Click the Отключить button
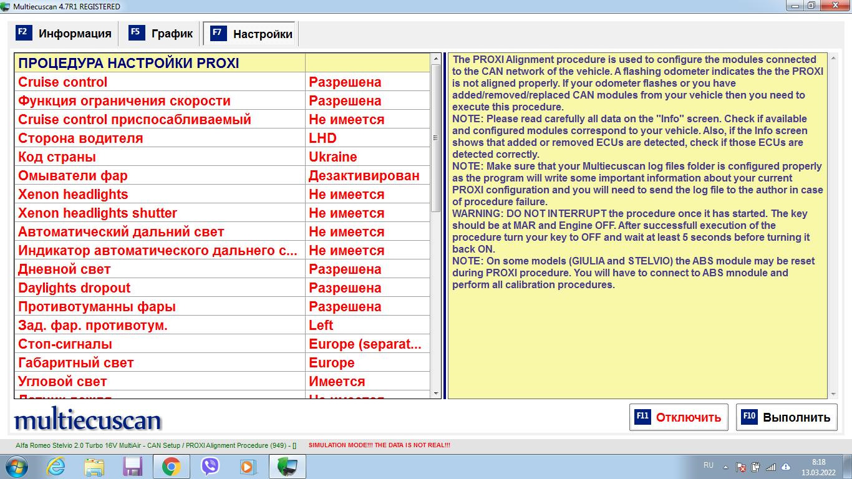The image size is (852, 479). point(679,417)
